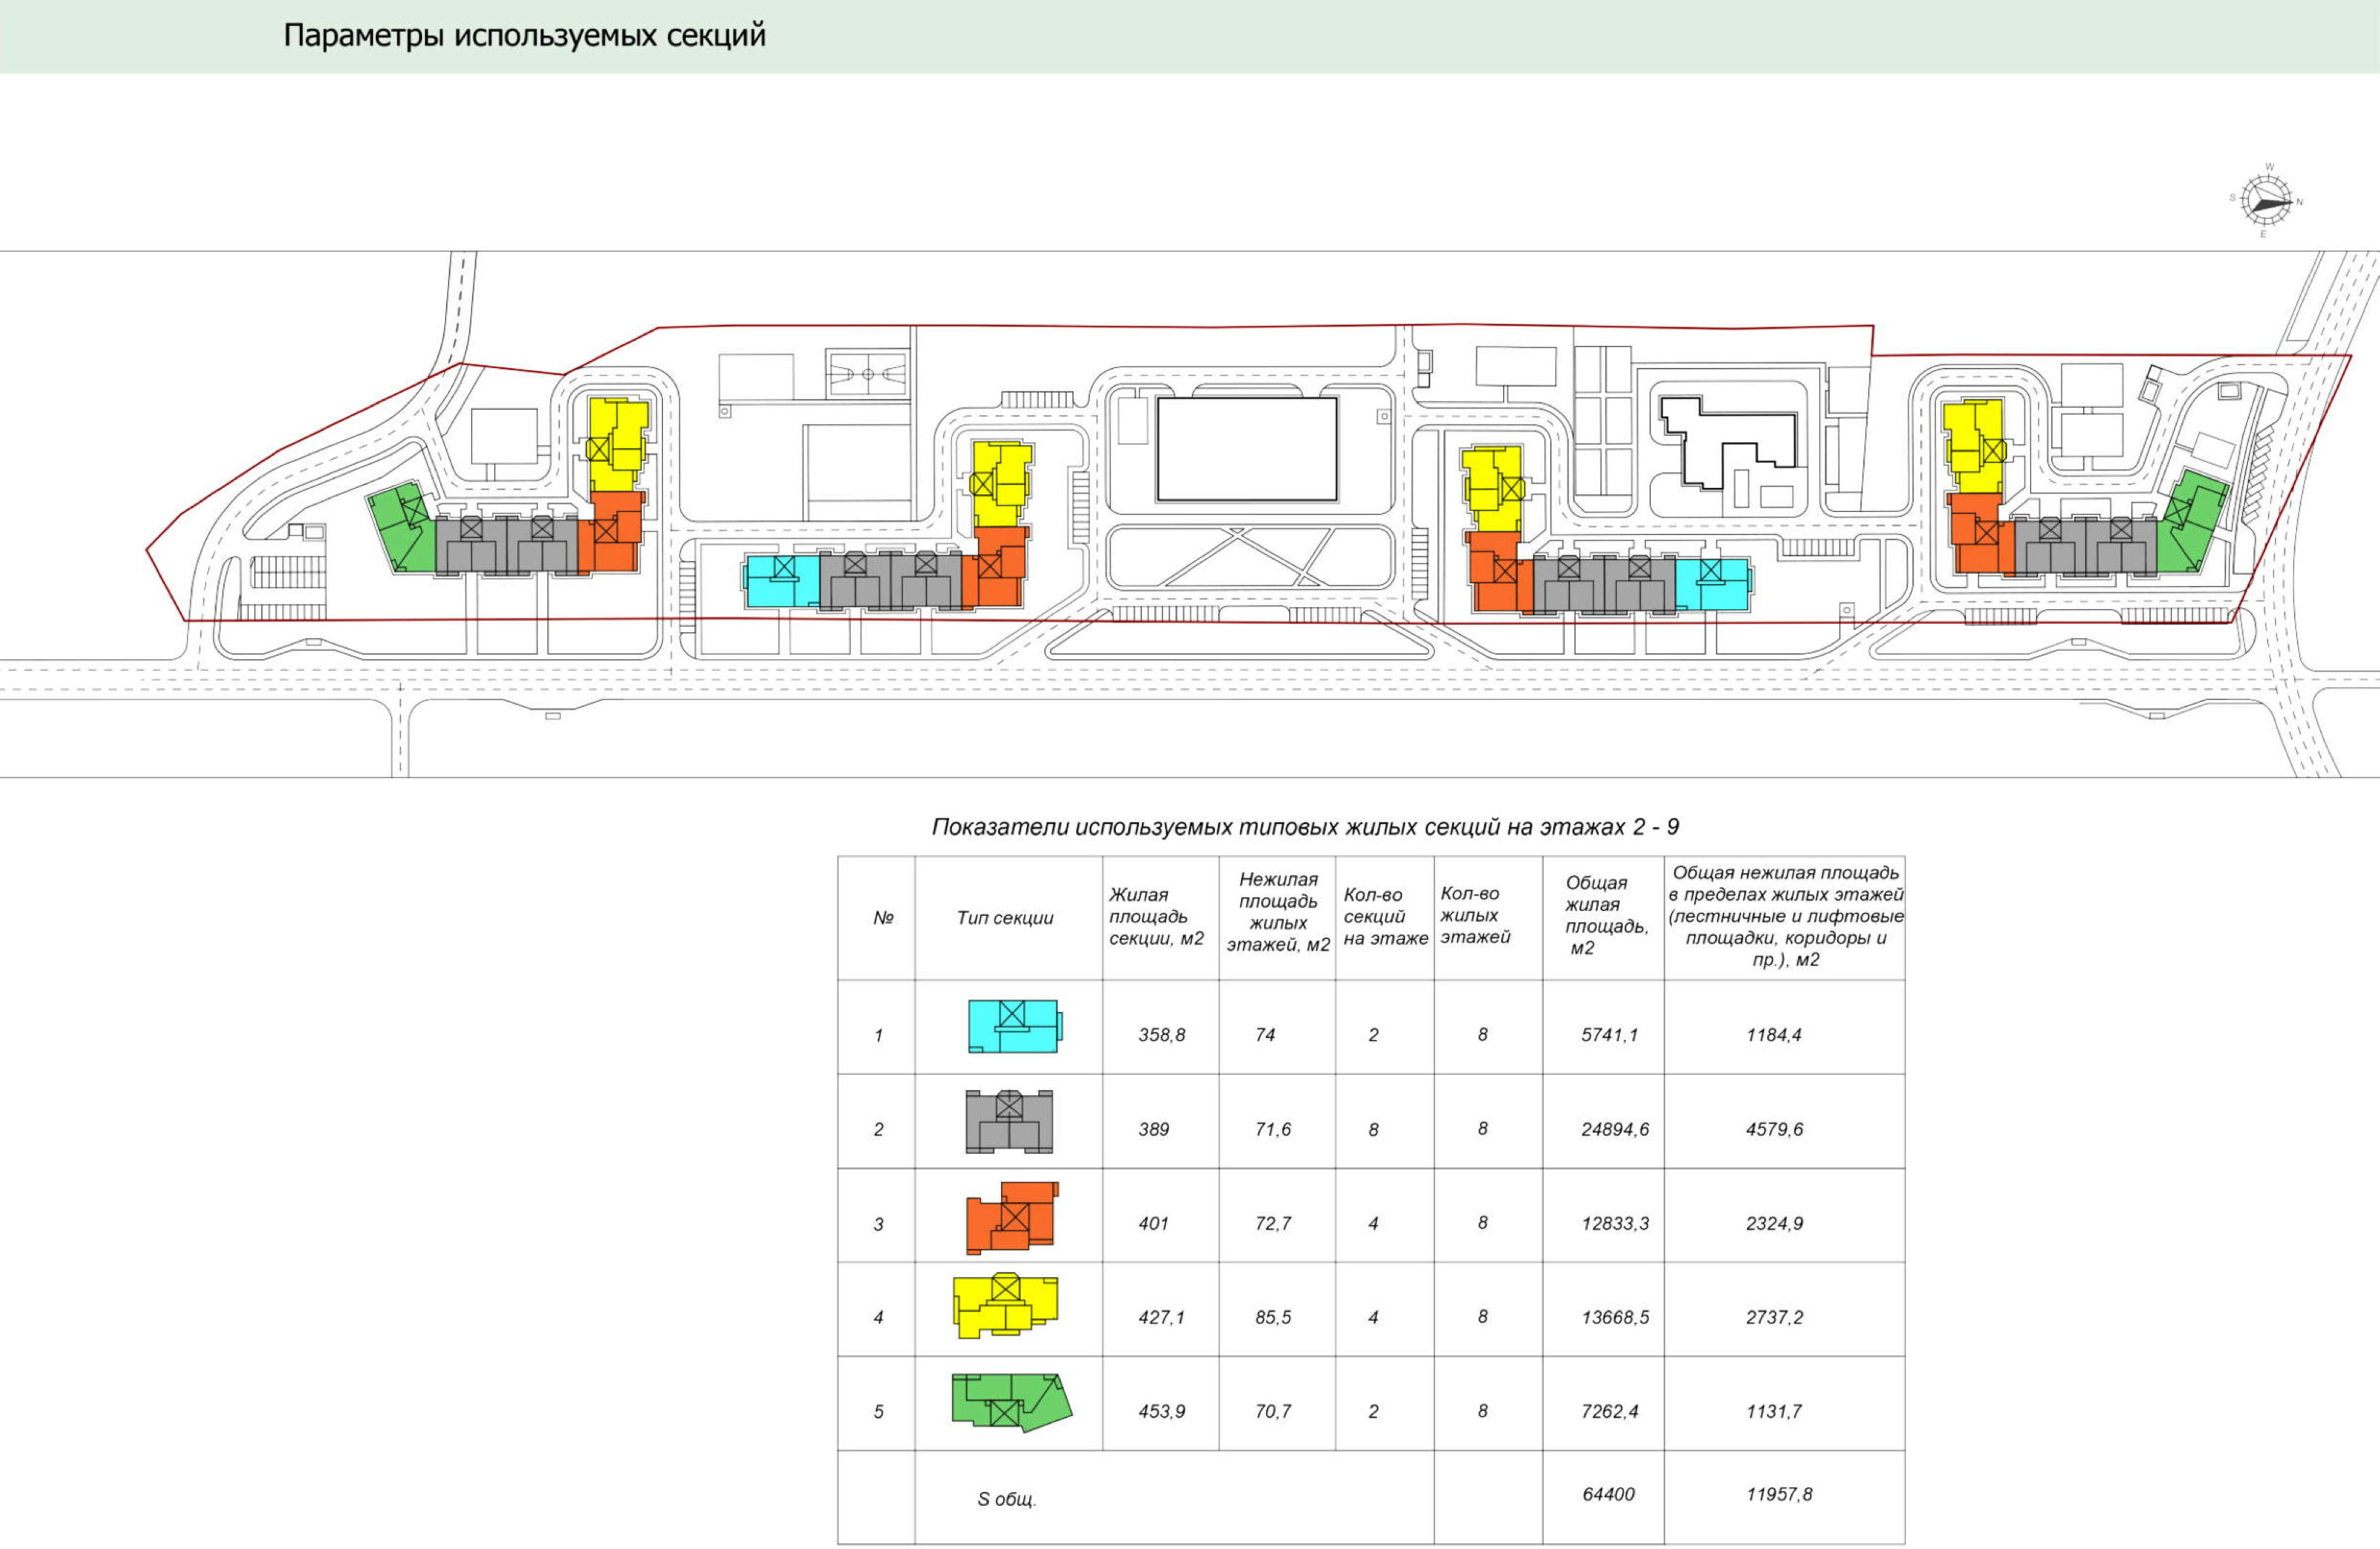This screenshot has height=1549, width=2380.
Task: Click the "Жилая площадь секции, м2" column header
Action: pyautogui.click(x=1156, y=917)
